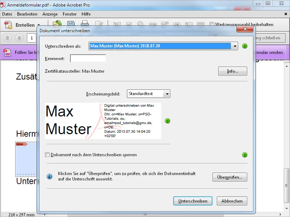Click the blue information icon

point(49,176)
